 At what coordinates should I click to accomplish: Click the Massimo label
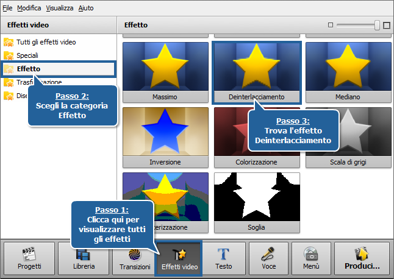point(165,97)
